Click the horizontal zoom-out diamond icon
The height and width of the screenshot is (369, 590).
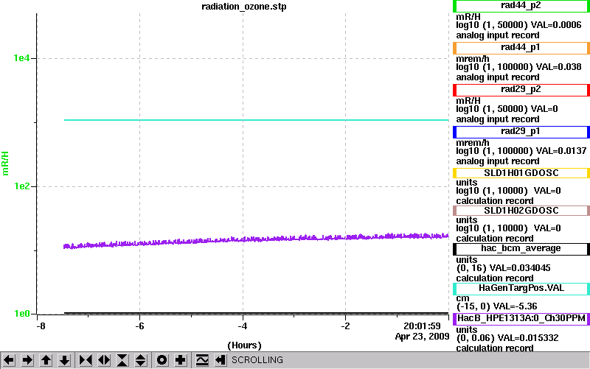104,360
